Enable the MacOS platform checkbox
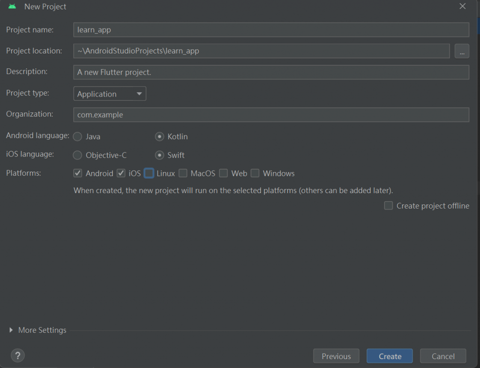The height and width of the screenshot is (368, 480). (183, 173)
